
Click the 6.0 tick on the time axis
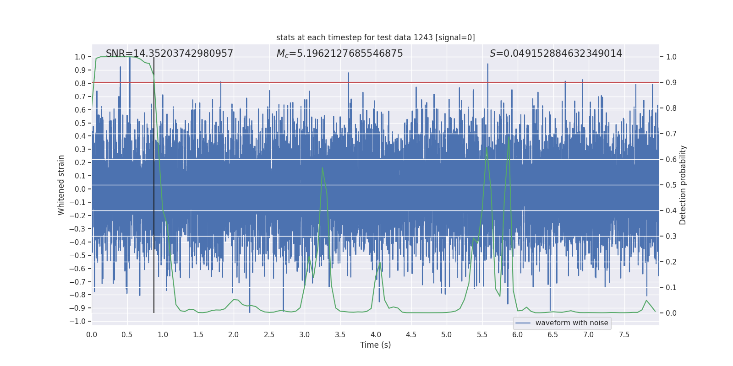(518, 334)
